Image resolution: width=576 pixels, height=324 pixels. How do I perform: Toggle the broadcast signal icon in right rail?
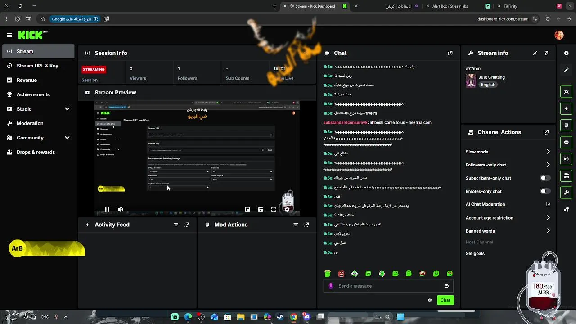click(566, 159)
